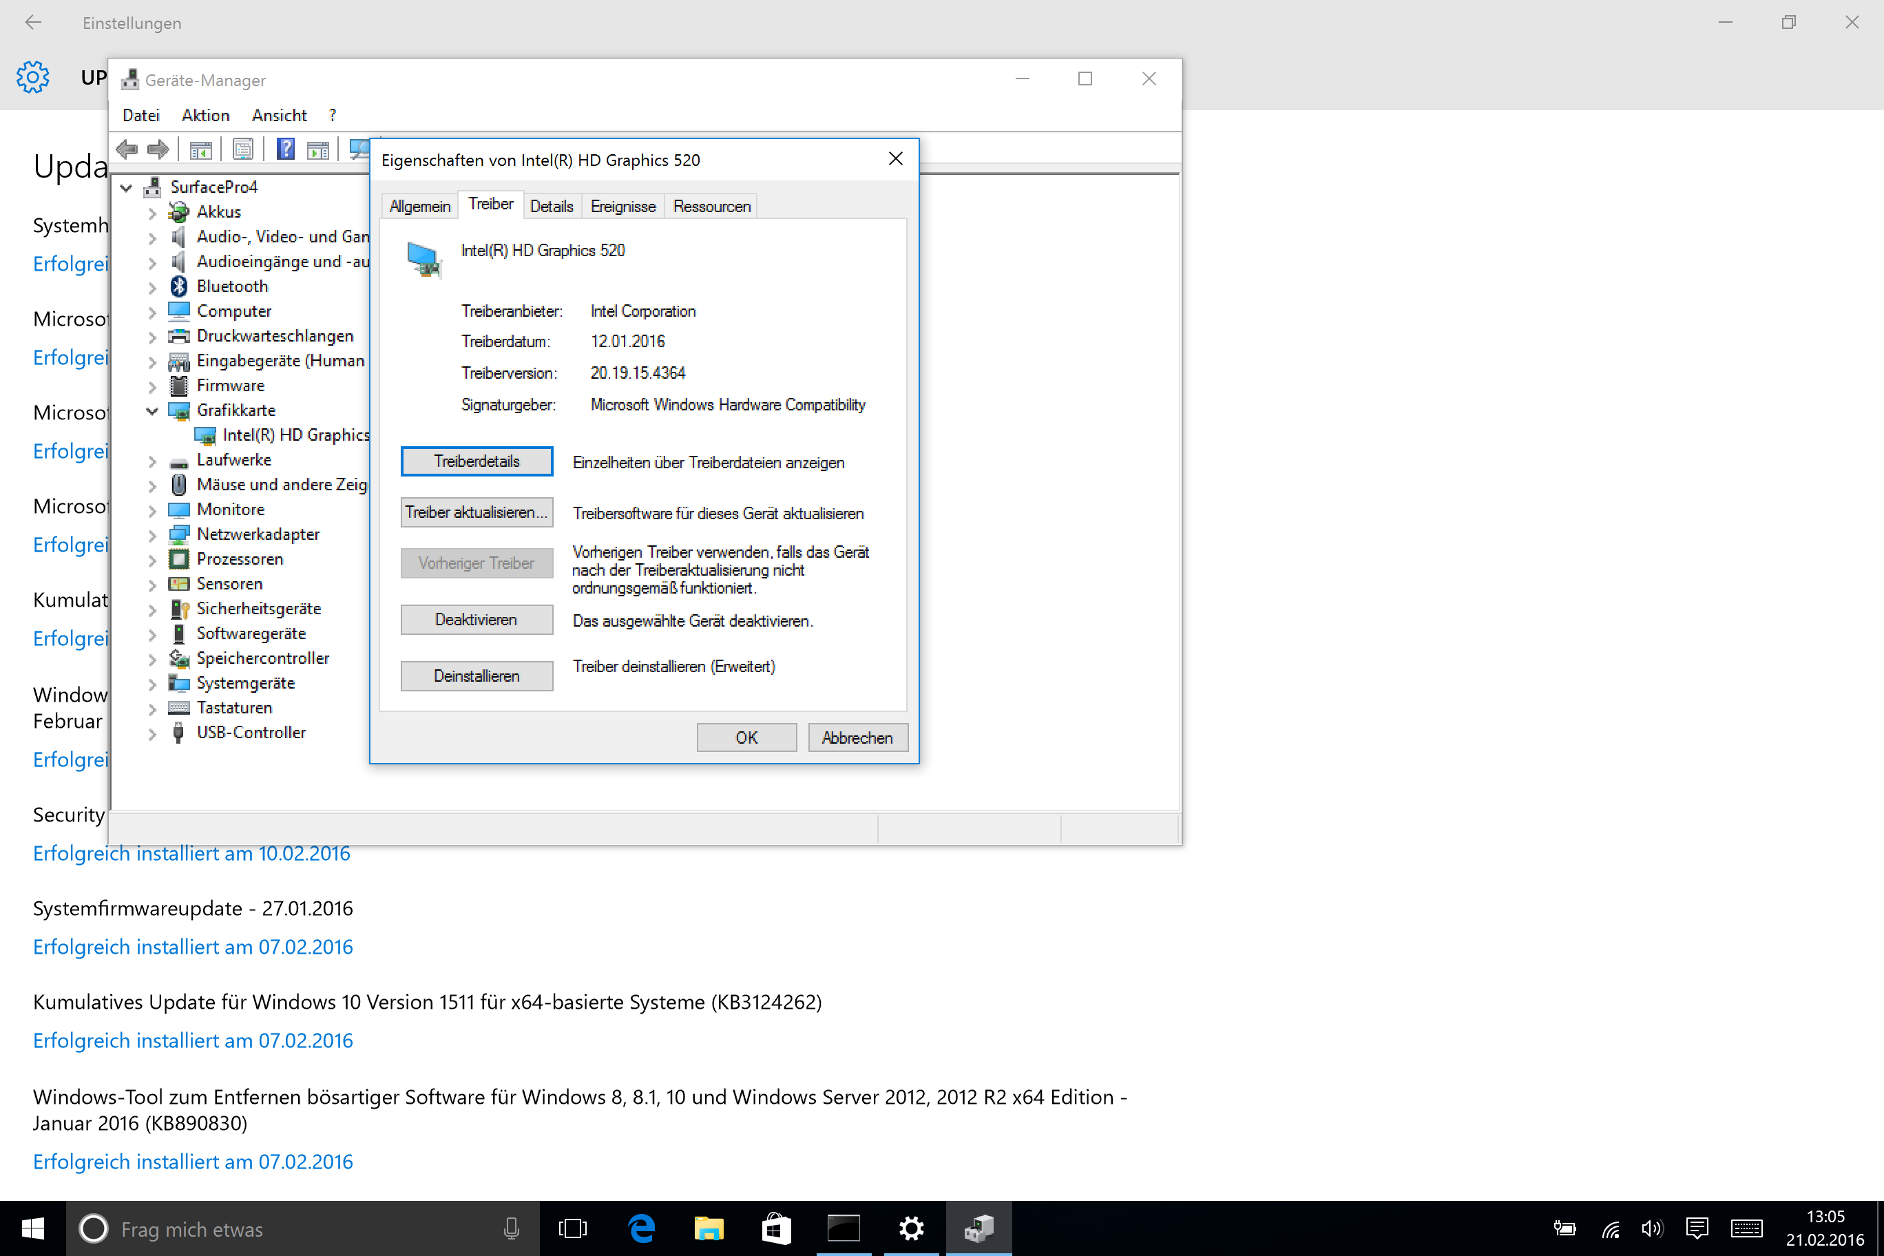
Task: Switch to the Ressourcen tab
Action: click(x=712, y=206)
